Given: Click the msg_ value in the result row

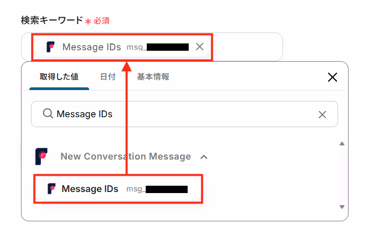Looking at the screenshot, I should [157, 189].
